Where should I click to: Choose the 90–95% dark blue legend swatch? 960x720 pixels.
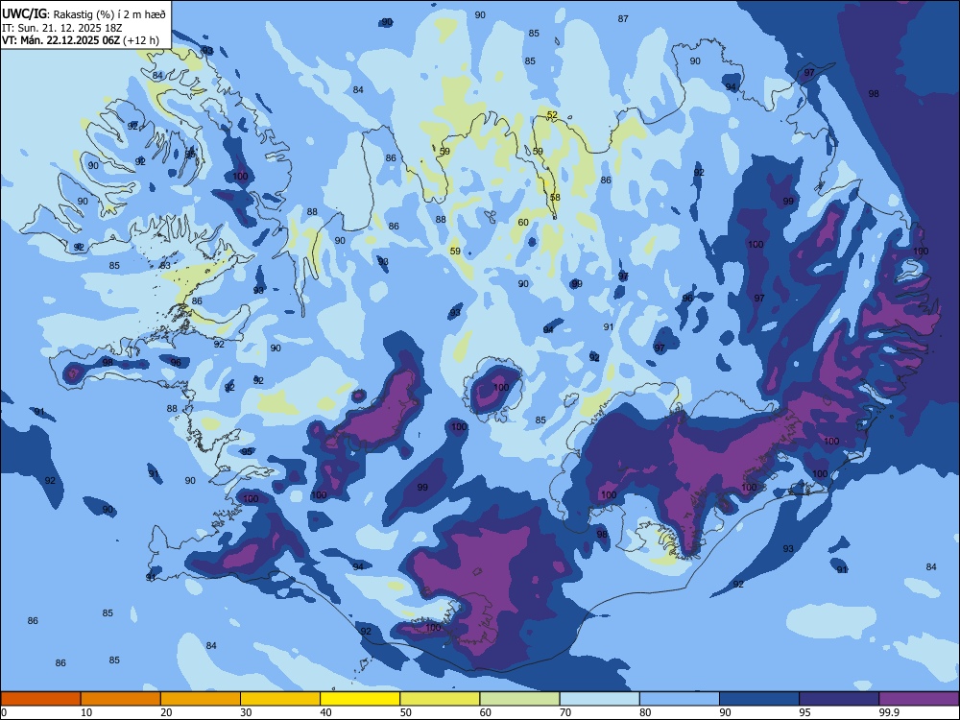(759, 699)
